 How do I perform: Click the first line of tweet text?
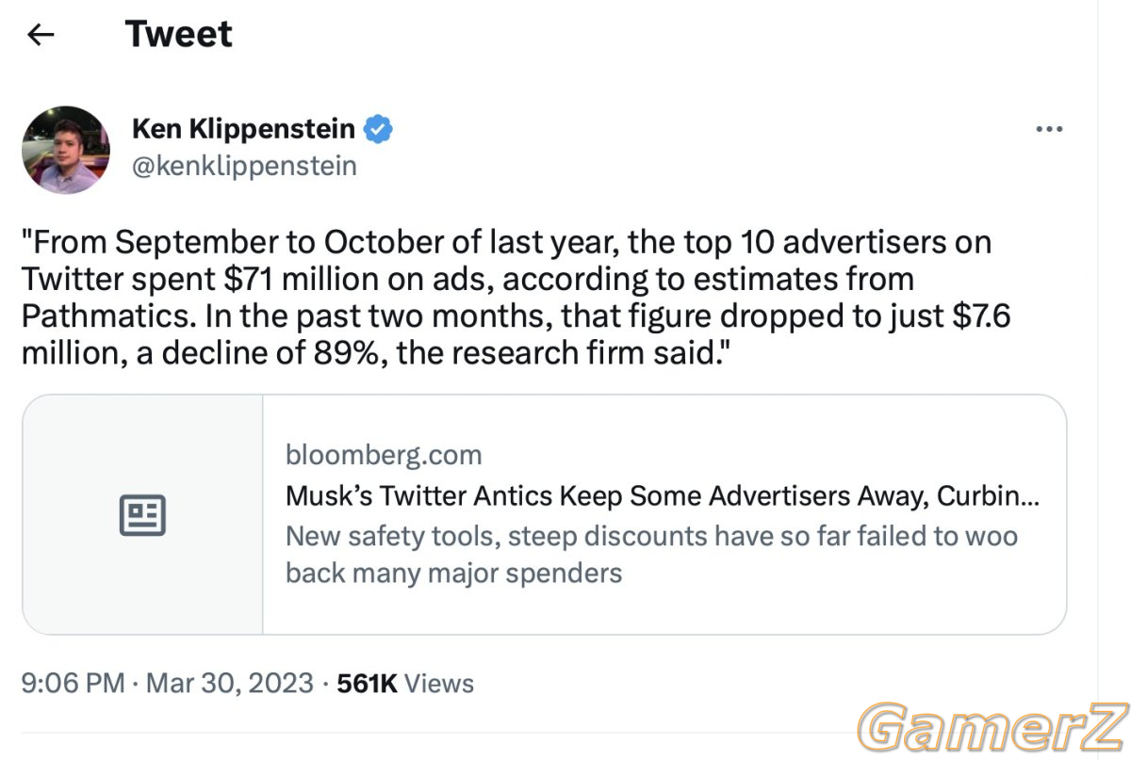click(x=506, y=242)
